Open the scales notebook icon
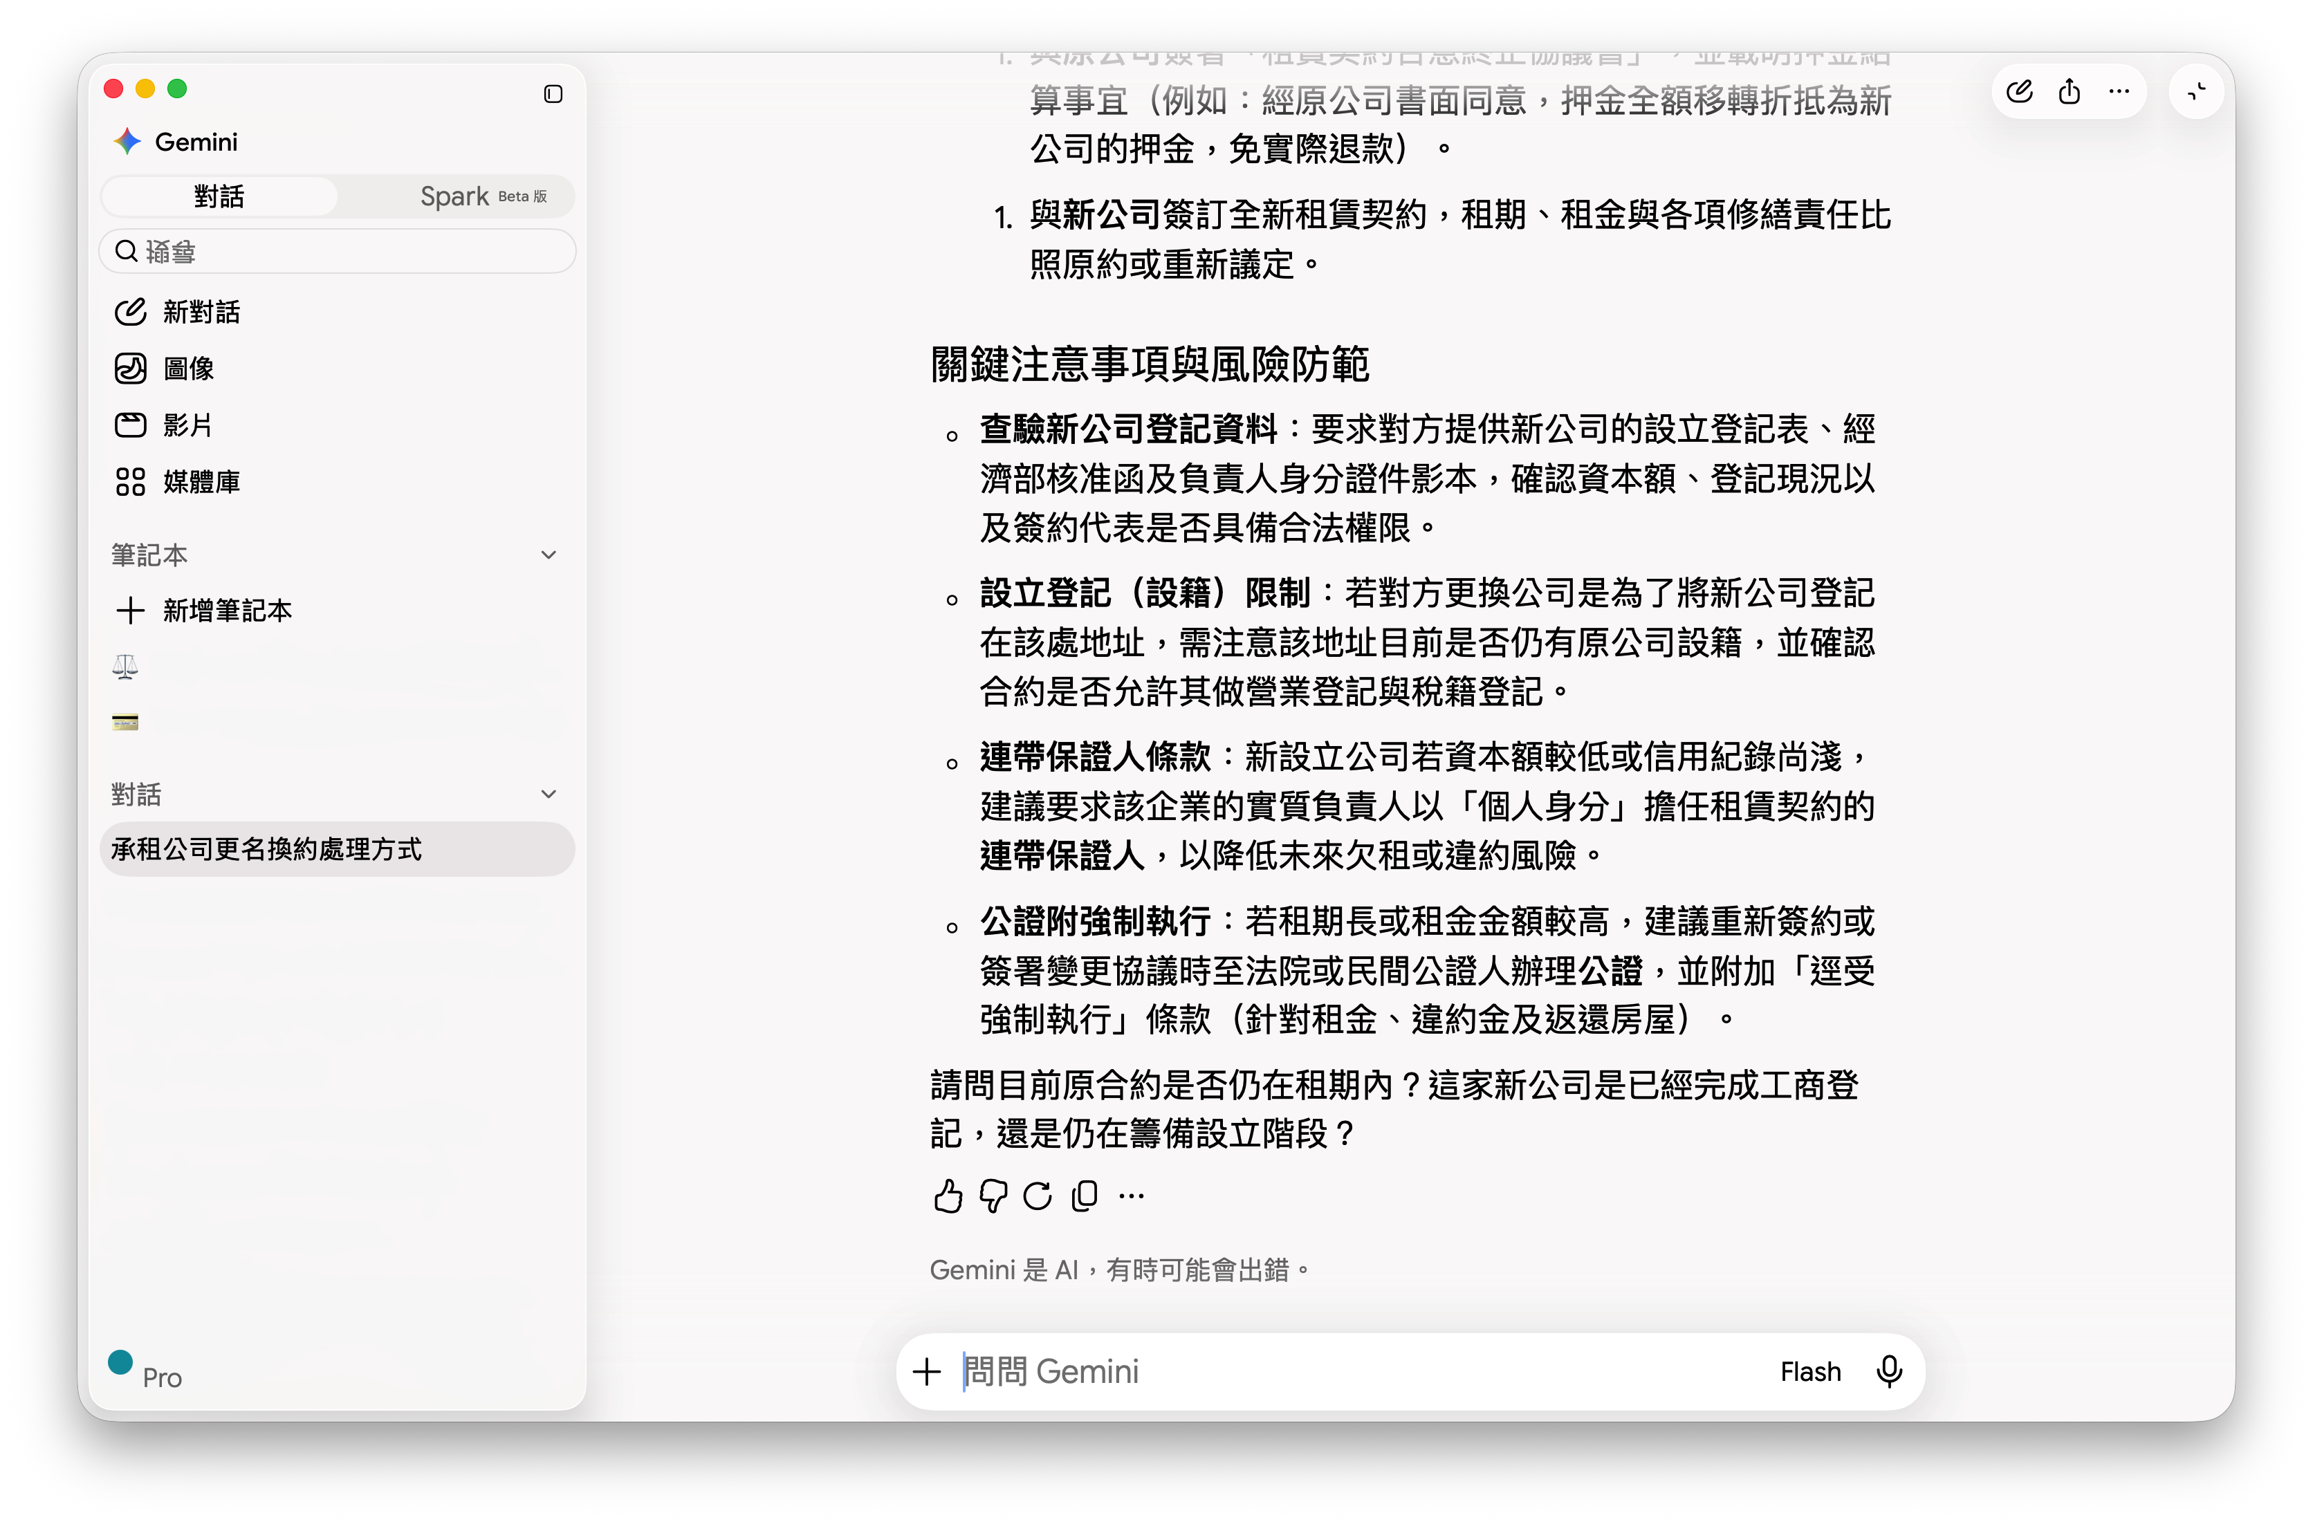Screen dimensions: 2313x1524 tap(125, 667)
